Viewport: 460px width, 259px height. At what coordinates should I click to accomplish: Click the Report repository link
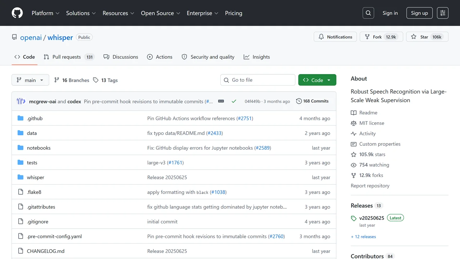coord(370,186)
